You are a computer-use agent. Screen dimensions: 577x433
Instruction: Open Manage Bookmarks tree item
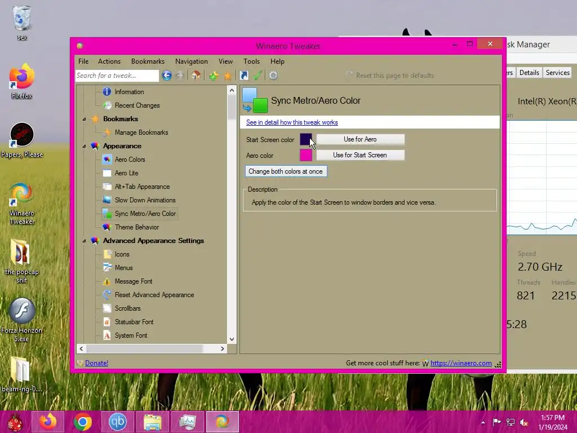coord(141,132)
